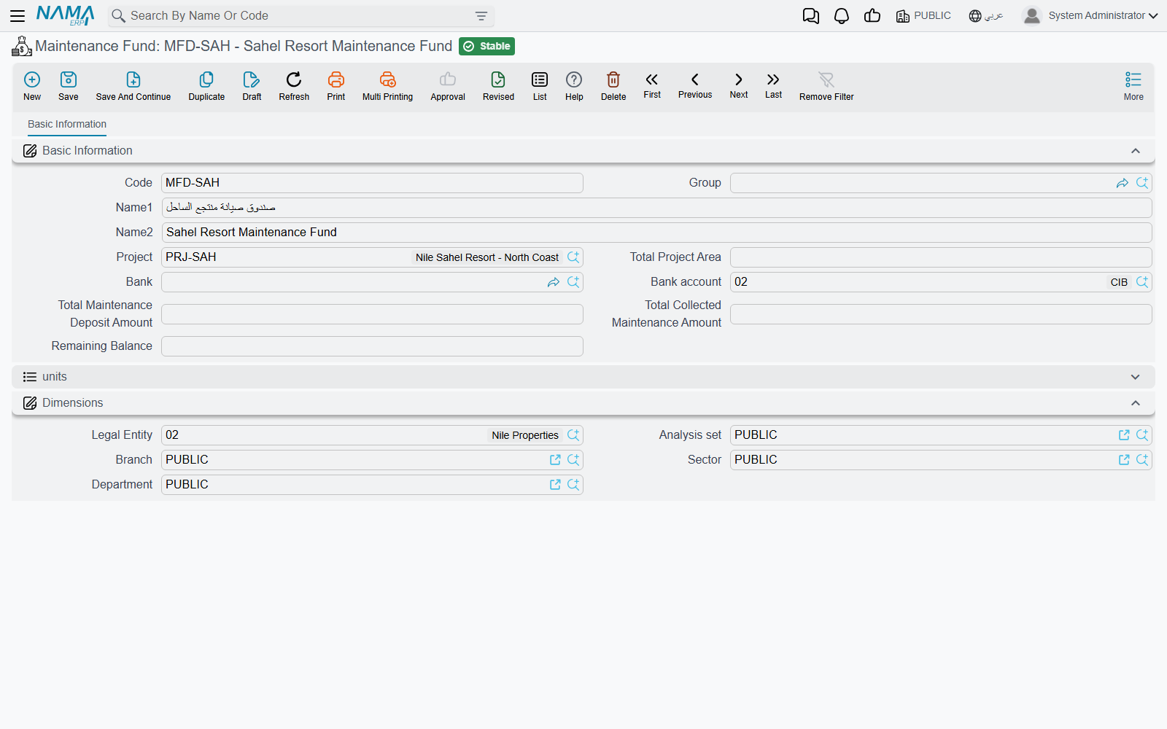Screen dimensions: 1167x729
Task: Collapse the Dimensions section
Action: tap(1135, 403)
